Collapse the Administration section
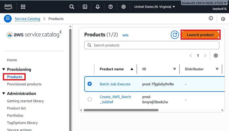 click(4, 94)
